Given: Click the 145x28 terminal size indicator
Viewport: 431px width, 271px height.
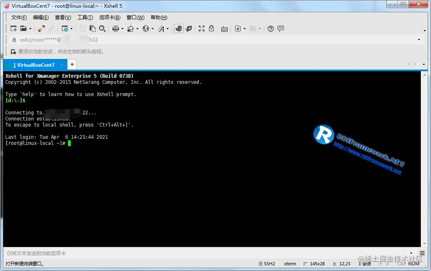Looking at the screenshot, I should pos(314,264).
